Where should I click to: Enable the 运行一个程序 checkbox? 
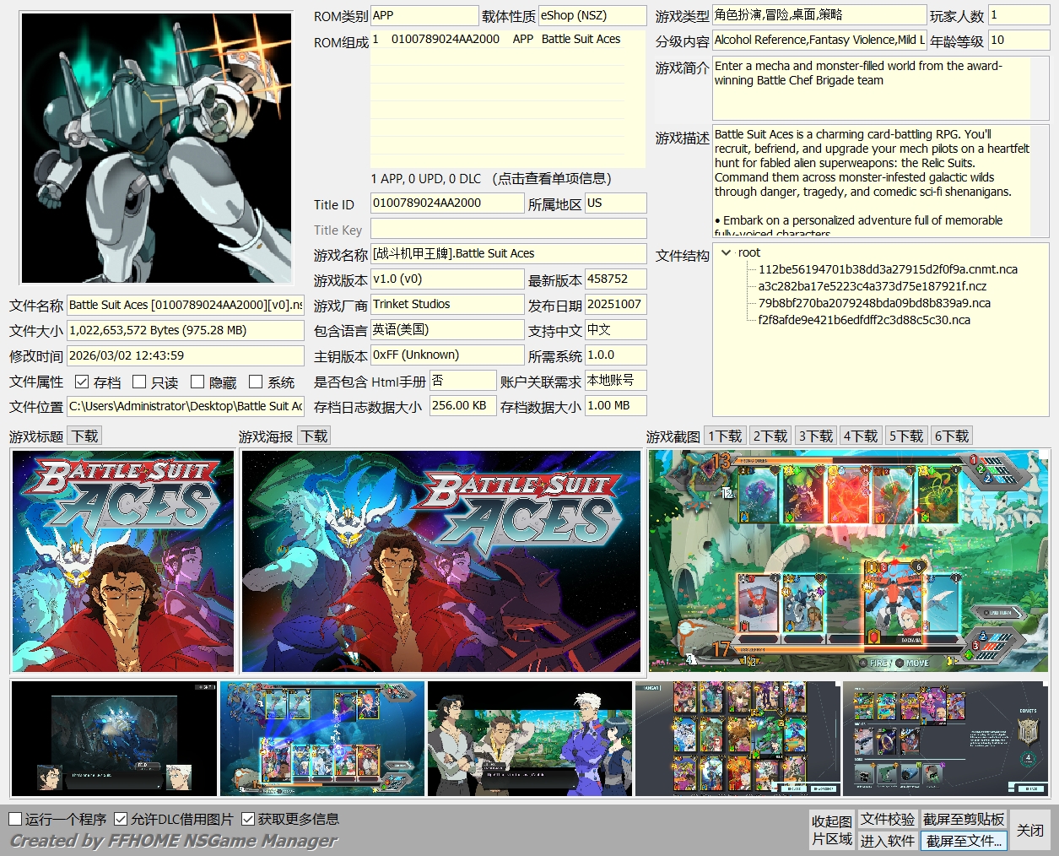[x=15, y=819]
